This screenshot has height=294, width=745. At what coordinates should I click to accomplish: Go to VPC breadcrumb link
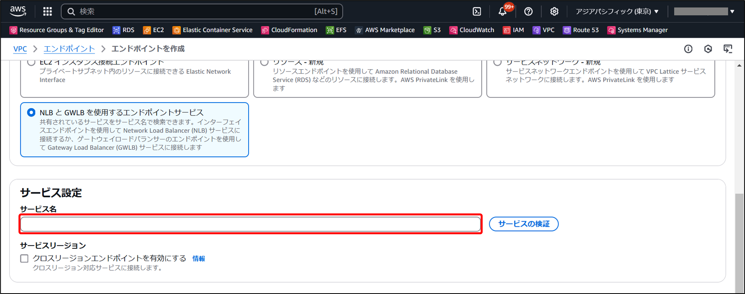coord(20,49)
